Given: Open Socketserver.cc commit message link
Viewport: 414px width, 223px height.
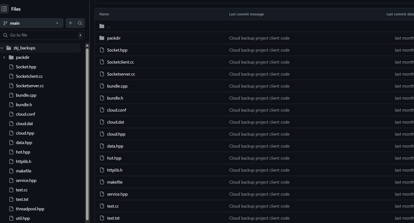Looking at the screenshot, I should tap(259, 74).
